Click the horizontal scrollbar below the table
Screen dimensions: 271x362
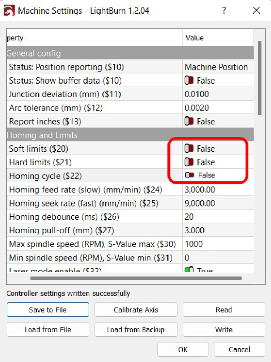point(136,278)
